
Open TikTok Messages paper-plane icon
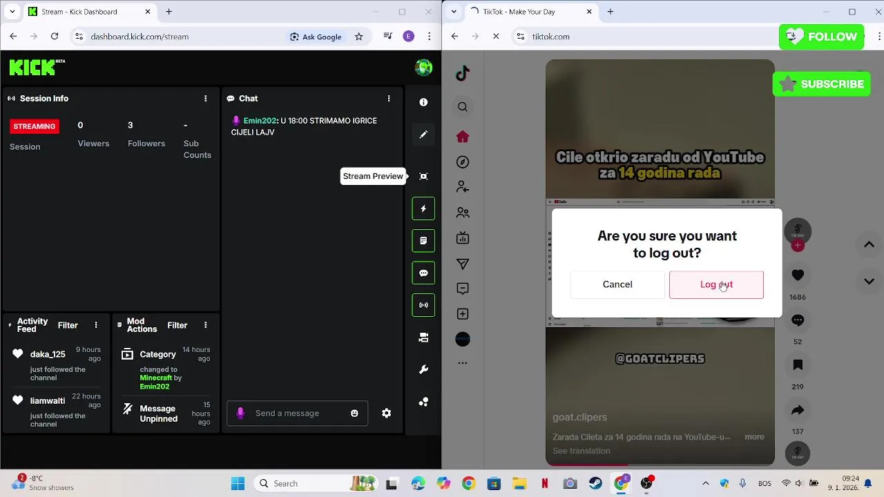pyautogui.click(x=463, y=264)
